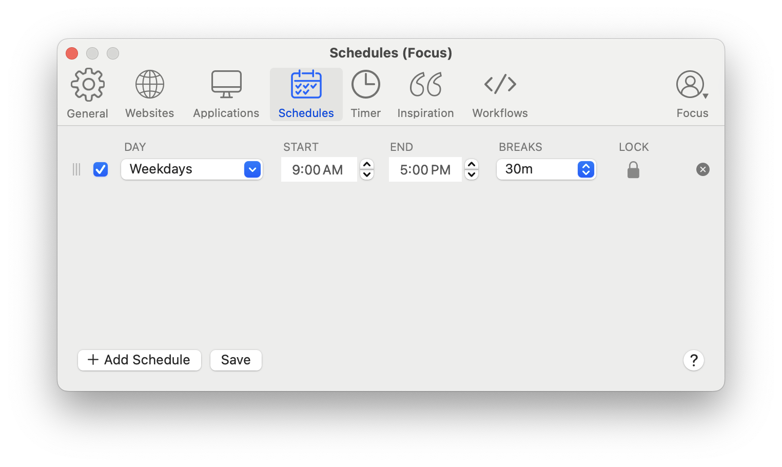This screenshot has height=467, width=782.
Task: Click the 9:00 AM start time field
Action: pos(318,169)
